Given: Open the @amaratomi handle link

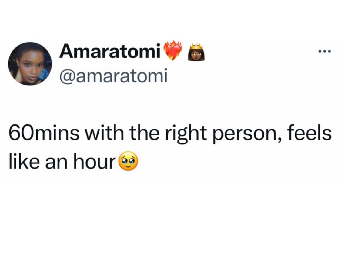Looking at the screenshot, I should 113,76.
